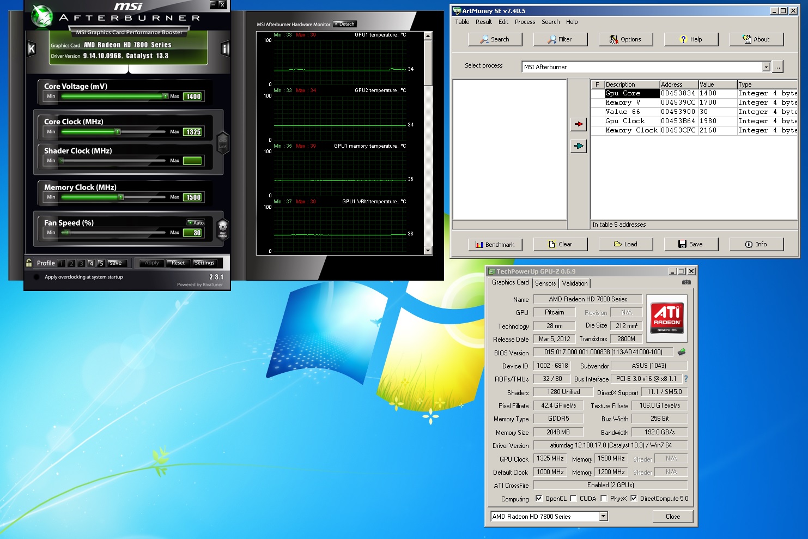Select Afterburner profile slot 4
808x539 pixels.
point(91,263)
